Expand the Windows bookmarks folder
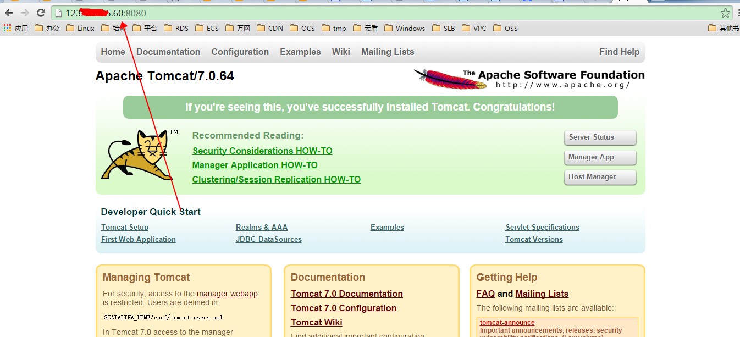This screenshot has height=337, width=740. point(404,28)
